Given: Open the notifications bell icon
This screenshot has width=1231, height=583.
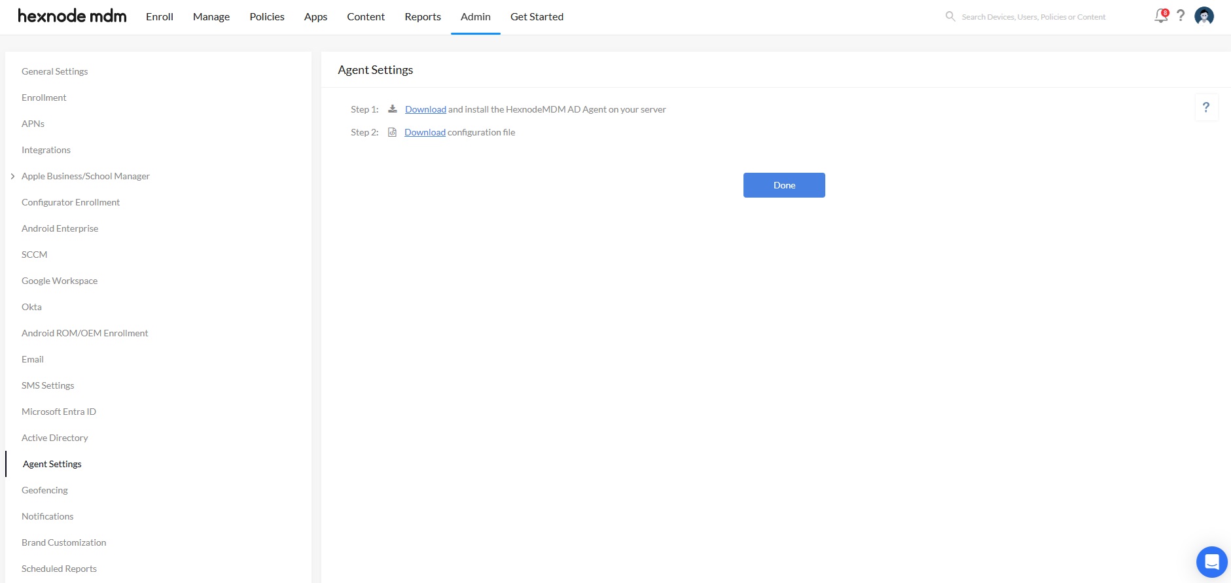Looking at the screenshot, I should pos(1161,16).
